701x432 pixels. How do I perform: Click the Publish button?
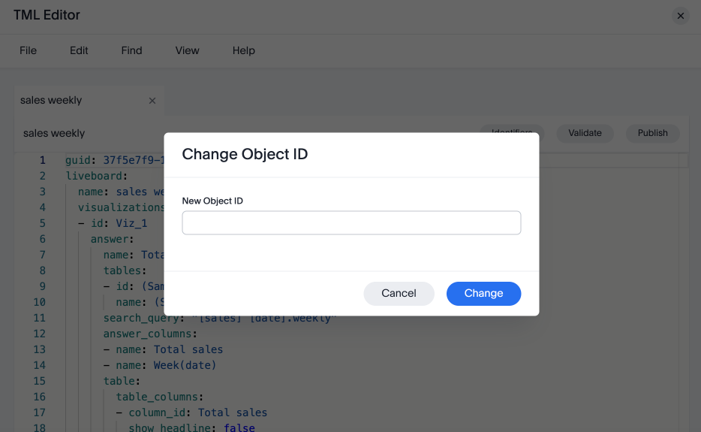tap(652, 133)
